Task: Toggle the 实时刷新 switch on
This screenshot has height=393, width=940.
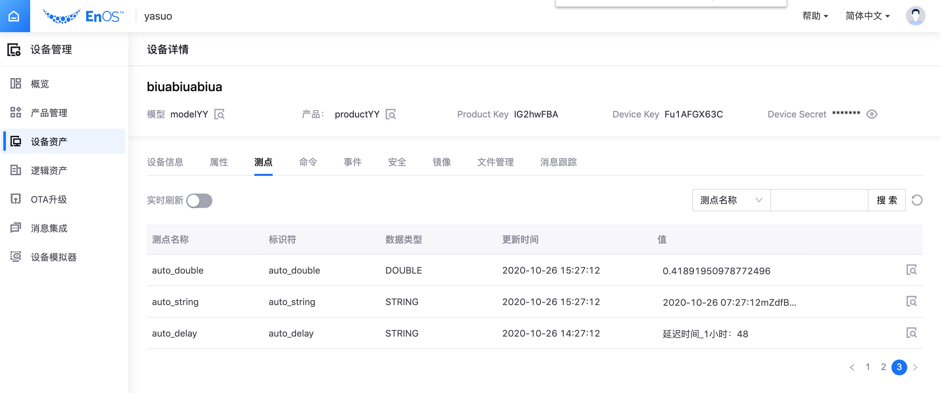Action: [x=199, y=200]
